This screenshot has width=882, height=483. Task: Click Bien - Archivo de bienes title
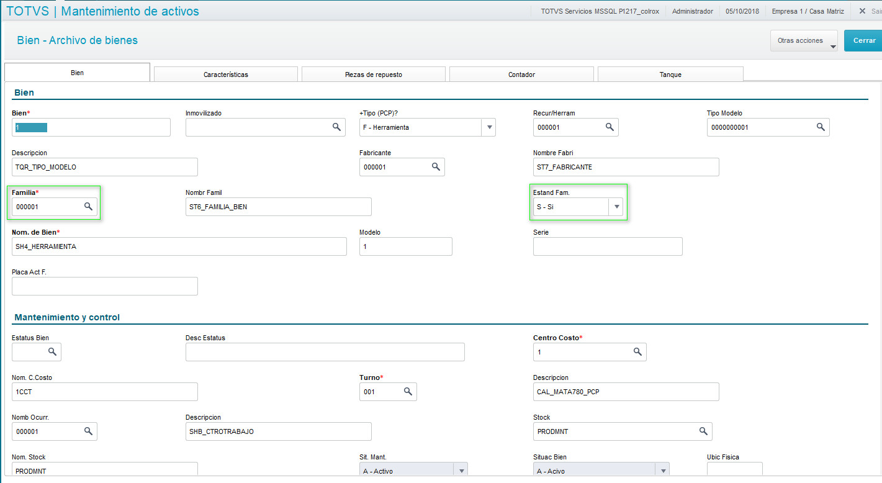click(78, 40)
